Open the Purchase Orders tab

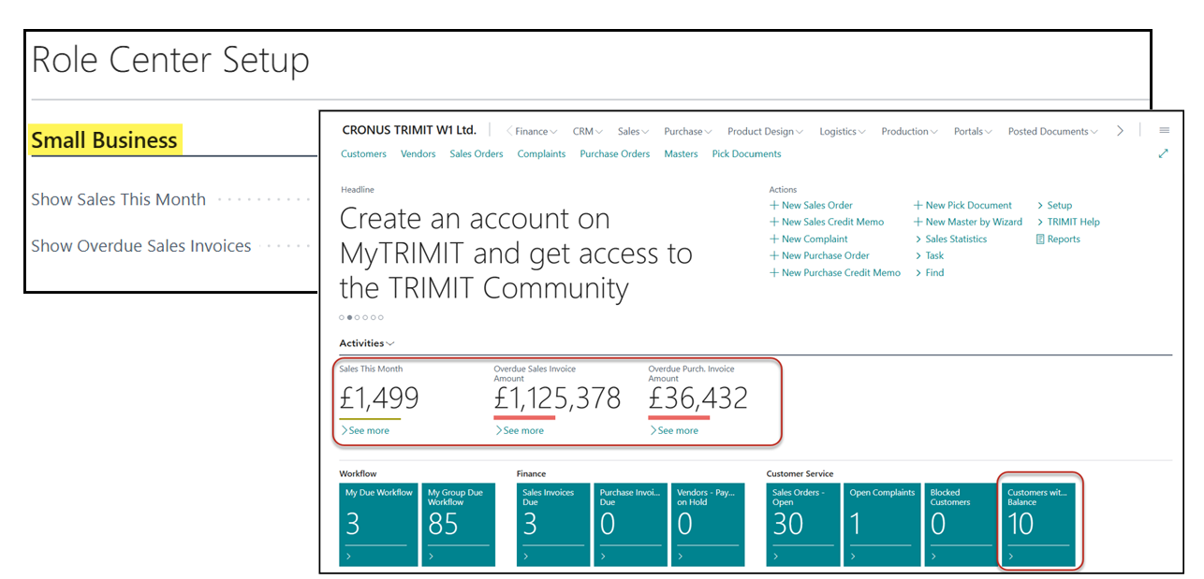pyautogui.click(x=614, y=154)
